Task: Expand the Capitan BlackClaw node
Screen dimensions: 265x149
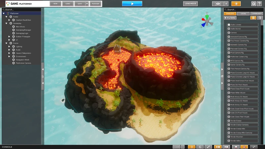Action: point(9,20)
